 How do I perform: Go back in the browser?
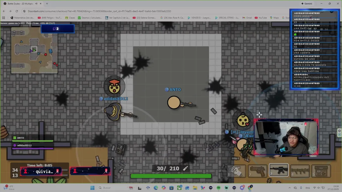4,11
